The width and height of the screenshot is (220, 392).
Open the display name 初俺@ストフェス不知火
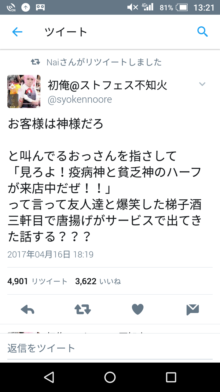(x=108, y=85)
